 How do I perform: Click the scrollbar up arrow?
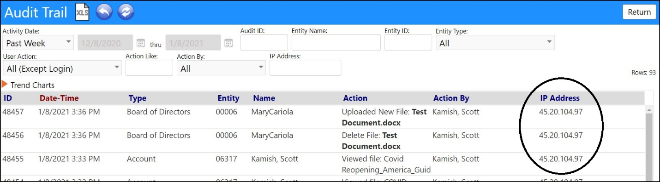coord(648,110)
